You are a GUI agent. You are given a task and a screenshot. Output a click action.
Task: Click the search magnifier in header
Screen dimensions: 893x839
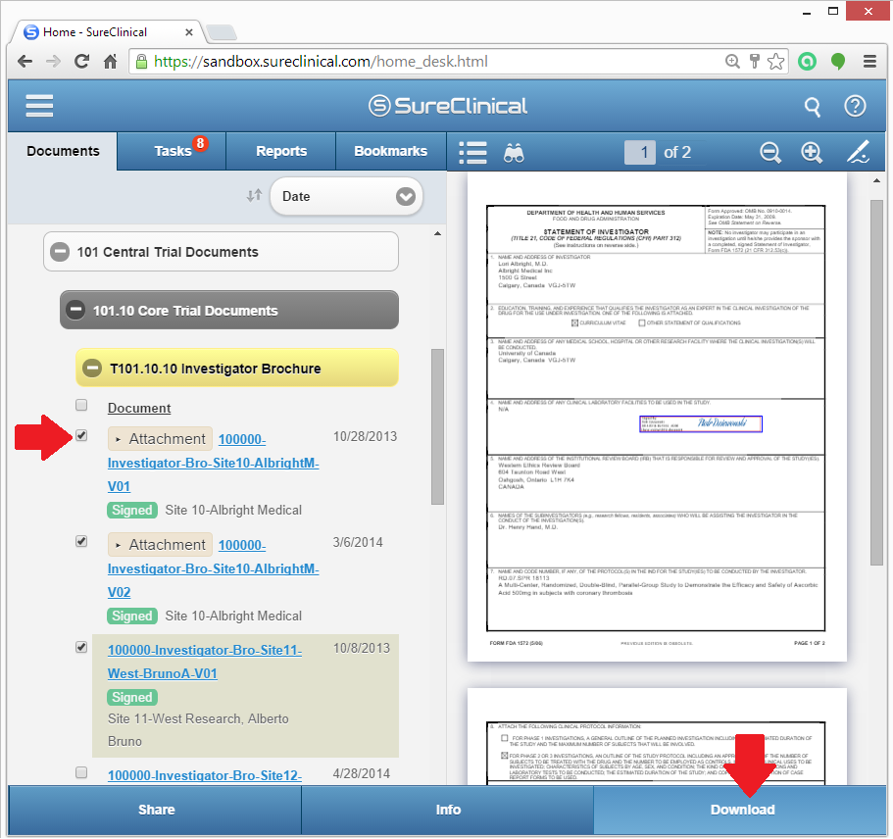(812, 107)
